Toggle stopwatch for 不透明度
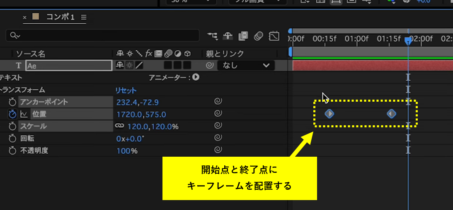 12,150
